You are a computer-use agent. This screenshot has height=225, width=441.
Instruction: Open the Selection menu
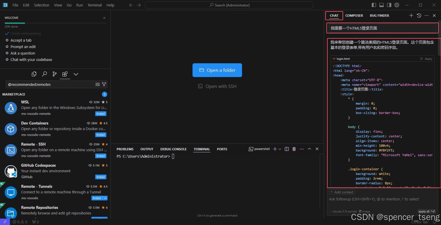click(42, 5)
